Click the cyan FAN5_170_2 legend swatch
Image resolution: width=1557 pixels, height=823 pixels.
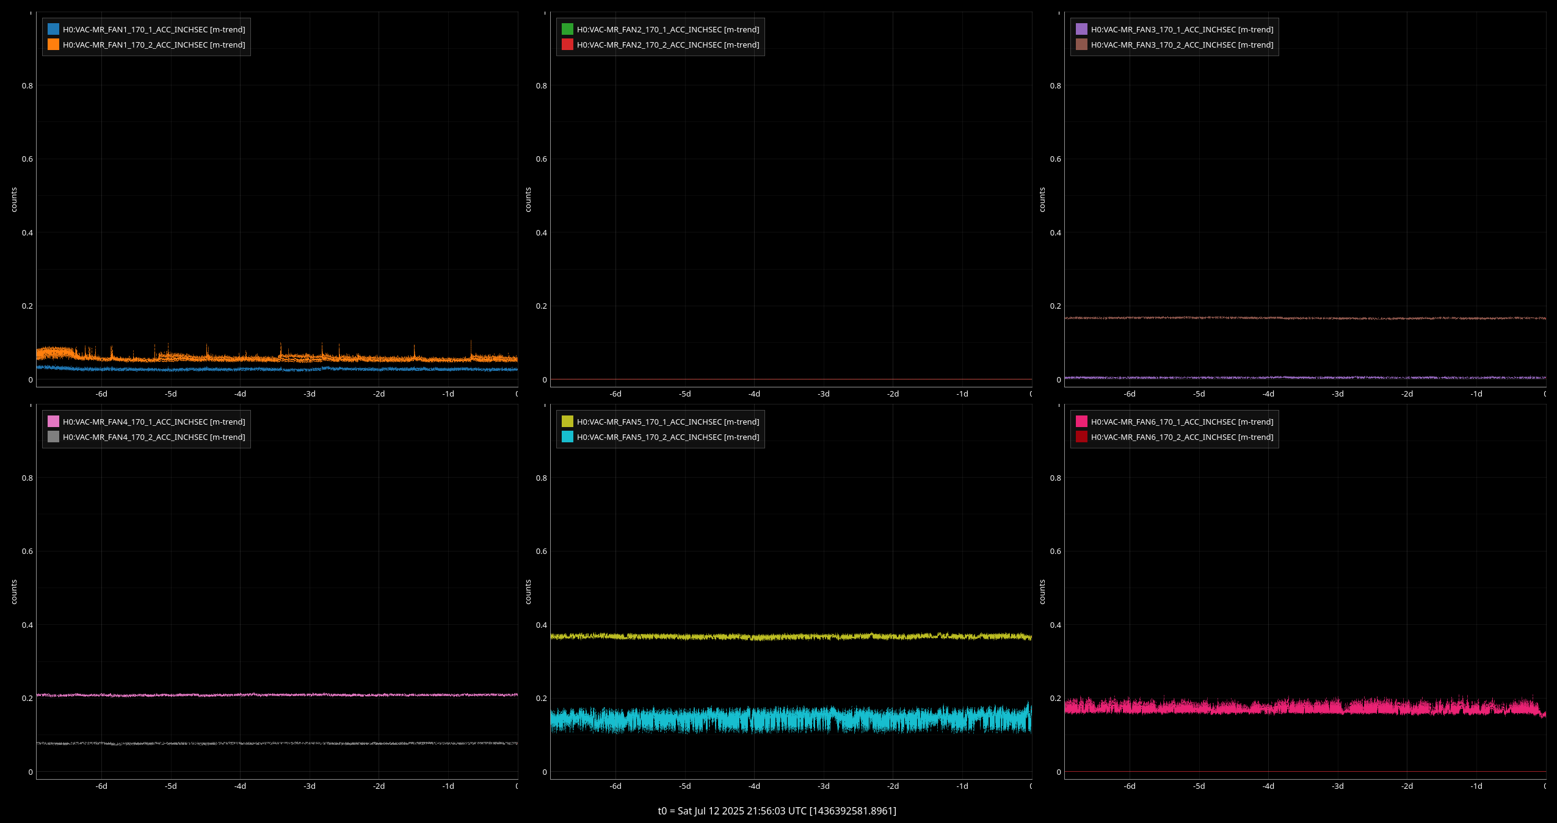pos(568,437)
